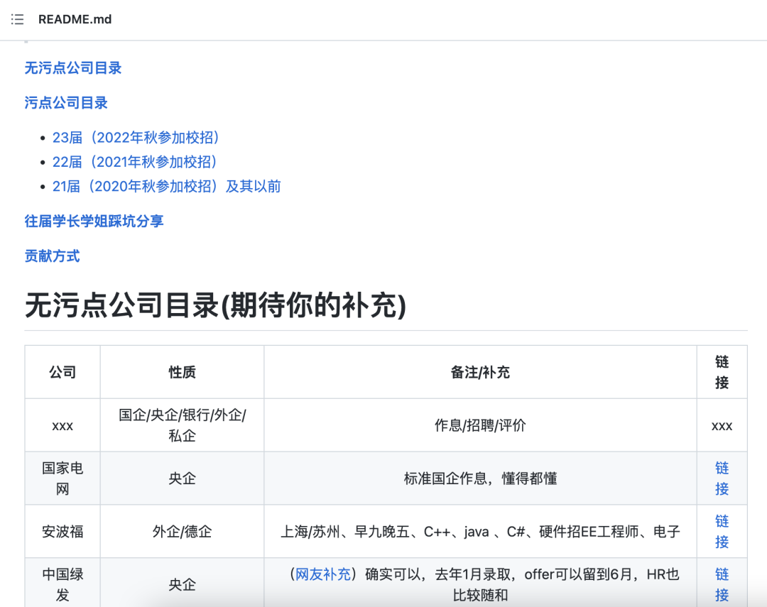Select the xxx placeholder in 链接 column
The image size is (767, 607).
point(722,426)
